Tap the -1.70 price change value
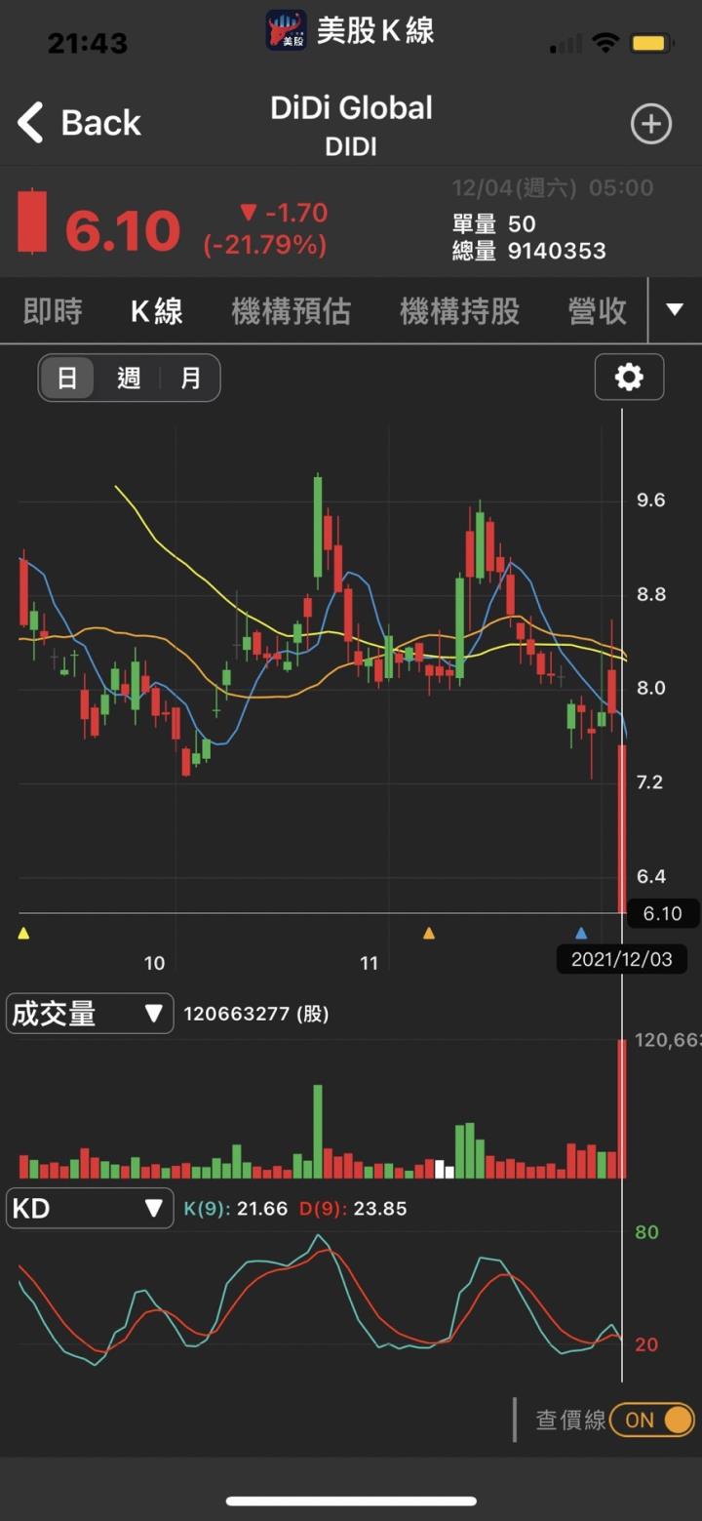This screenshot has width=702, height=1521. [x=284, y=213]
